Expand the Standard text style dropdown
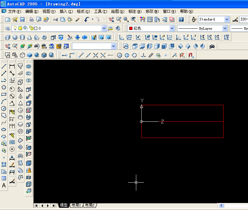 [x=227, y=19]
